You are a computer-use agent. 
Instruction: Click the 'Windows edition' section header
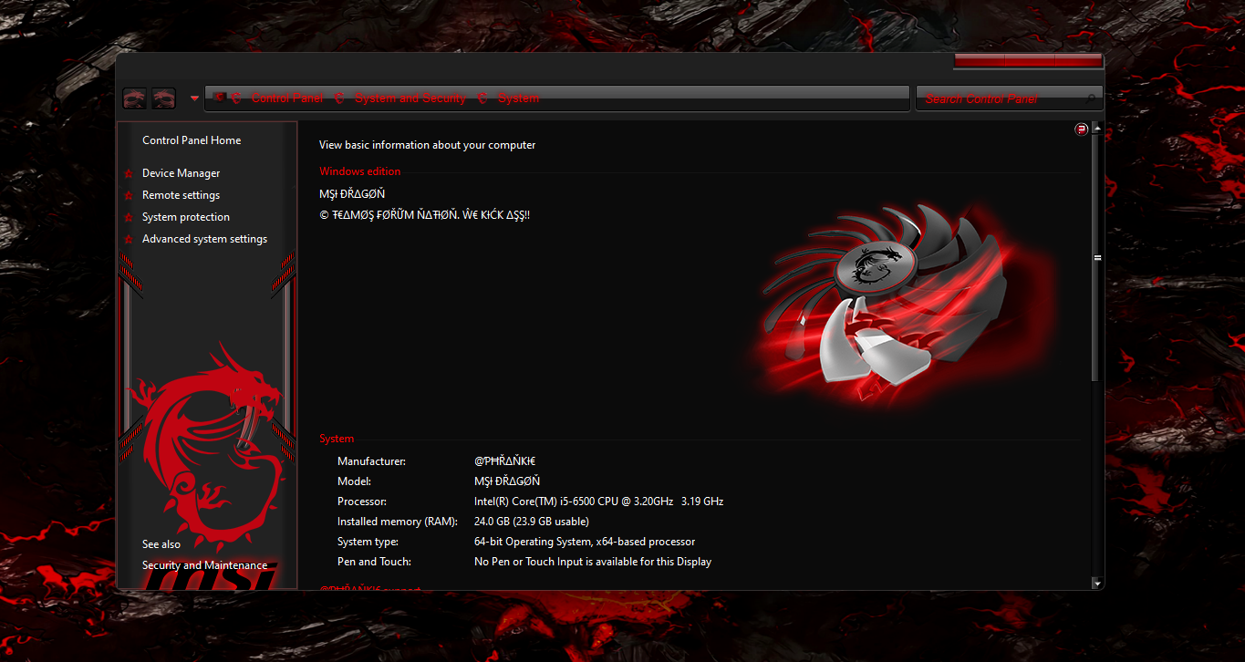click(359, 171)
